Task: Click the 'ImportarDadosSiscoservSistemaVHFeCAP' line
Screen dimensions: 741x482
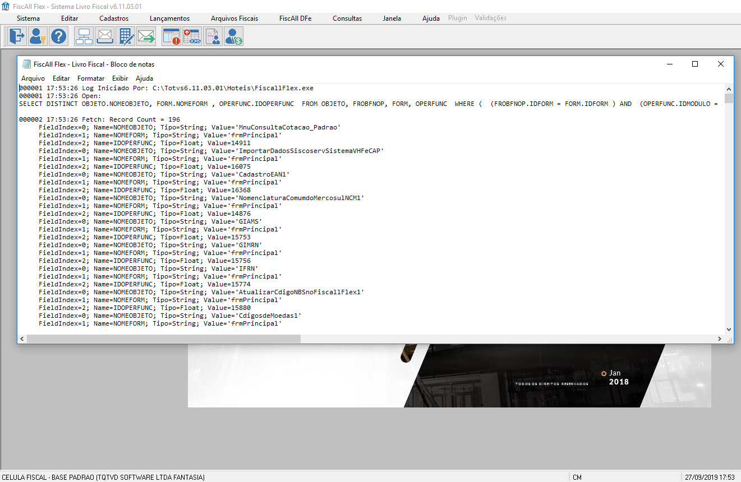Action: 211,151
